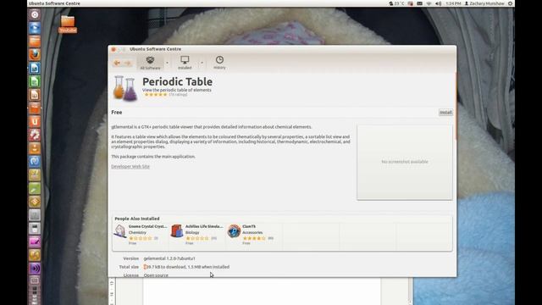
Task: Open the Gnome Crystal Chemistry app entry
Action: [141, 235]
